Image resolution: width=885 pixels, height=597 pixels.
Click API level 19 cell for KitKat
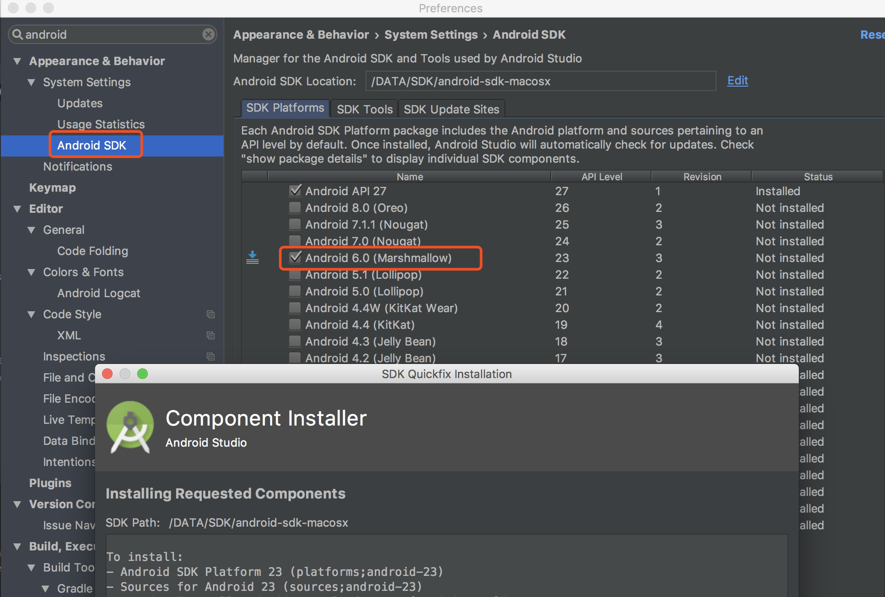pyautogui.click(x=561, y=325)
